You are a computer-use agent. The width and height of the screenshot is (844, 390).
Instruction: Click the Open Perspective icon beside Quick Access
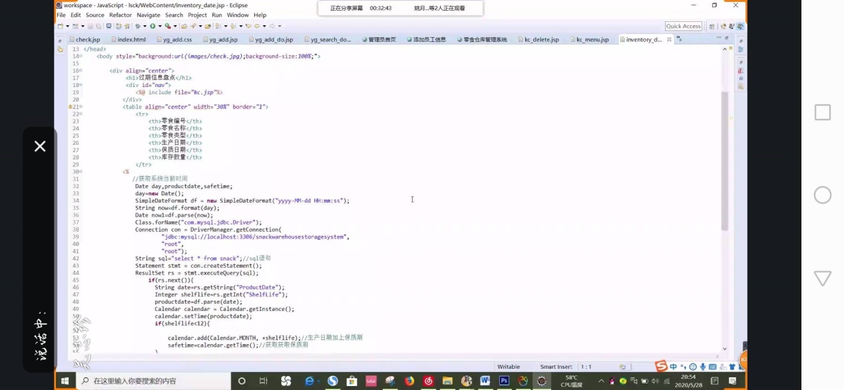coord(710,26)
